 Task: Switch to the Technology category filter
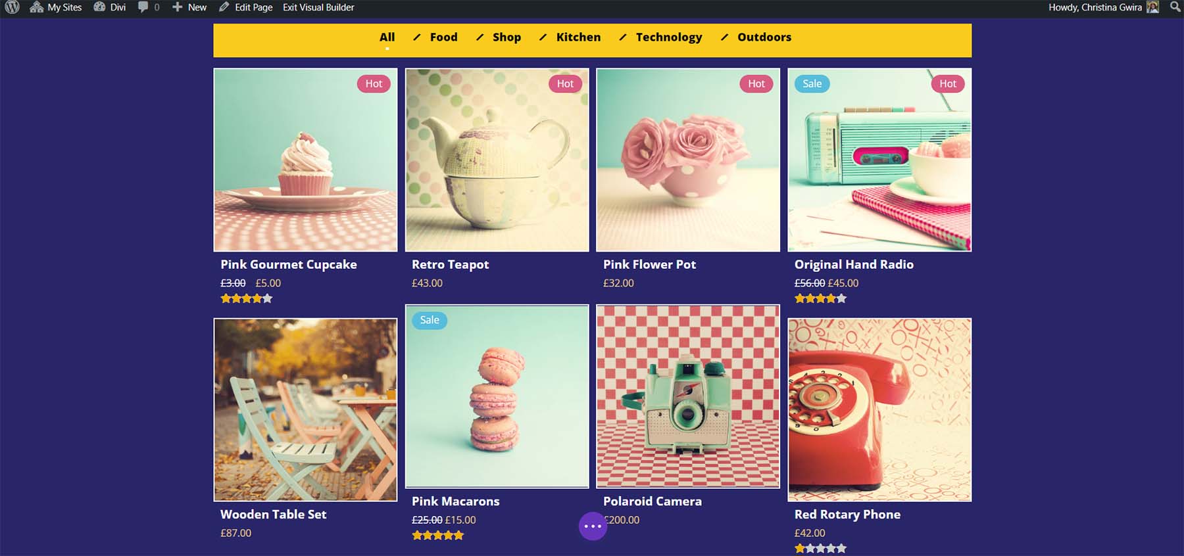point(668,37)
